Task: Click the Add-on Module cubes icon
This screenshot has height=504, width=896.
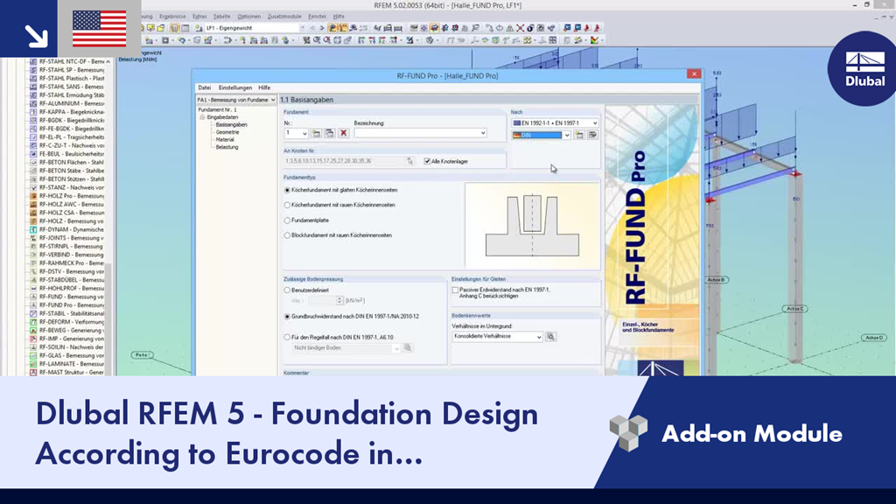Action: [628, 433]
